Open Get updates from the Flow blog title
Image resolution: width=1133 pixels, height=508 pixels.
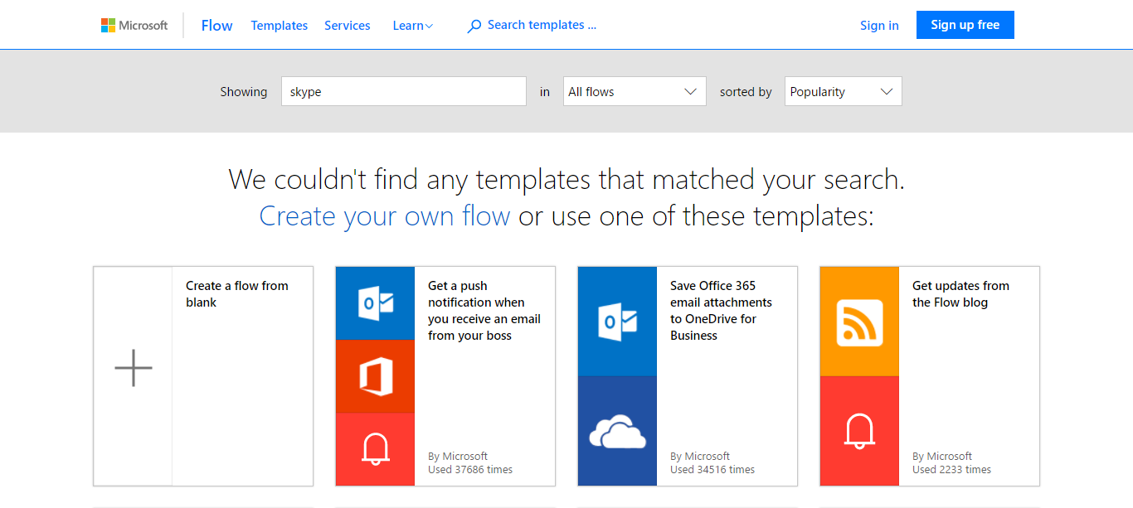pos(961,294)
